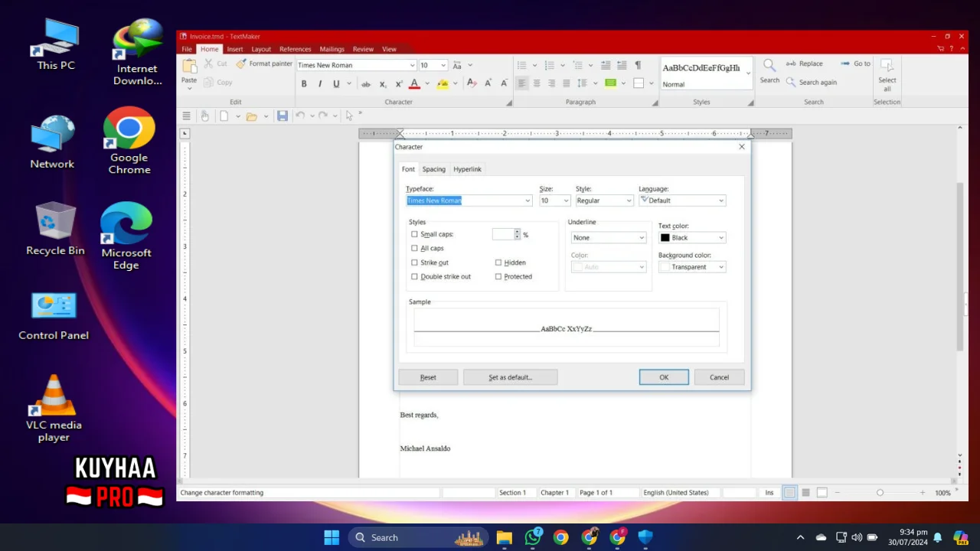Viewport: 980px width, 551px height.
Task: Open the Style dropdown showing Regular
Action: pos(629,201)
